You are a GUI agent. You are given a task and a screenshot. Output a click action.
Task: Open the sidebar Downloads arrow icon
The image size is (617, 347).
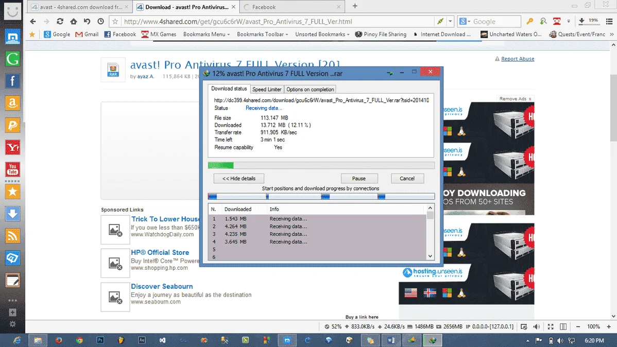coord(12,214)
